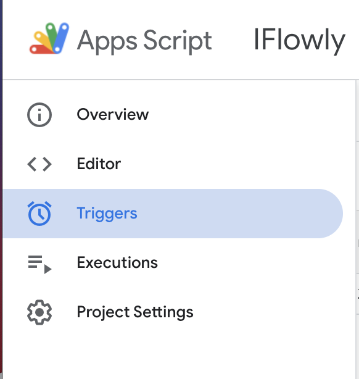This screenshot has width=359, height=379.
Task: Switch to the Editor label
Action: tap(99, 164)
